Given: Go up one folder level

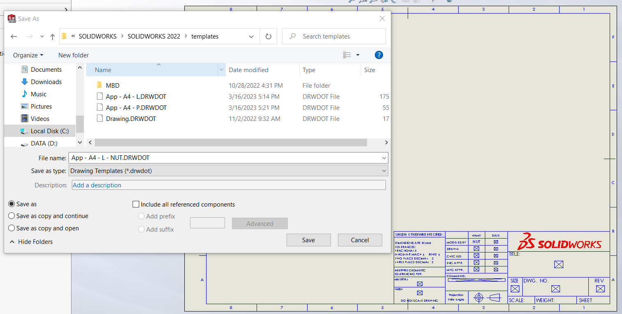Looking at the screenshot, I should click(x=53, y=36).
